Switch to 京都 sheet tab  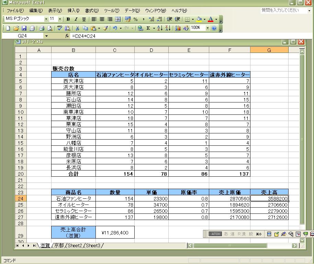tap(59, 245)
